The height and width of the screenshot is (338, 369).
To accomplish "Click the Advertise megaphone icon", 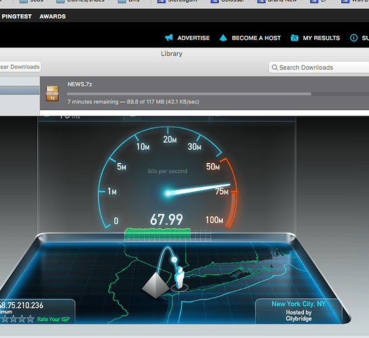I will (169, 38).
